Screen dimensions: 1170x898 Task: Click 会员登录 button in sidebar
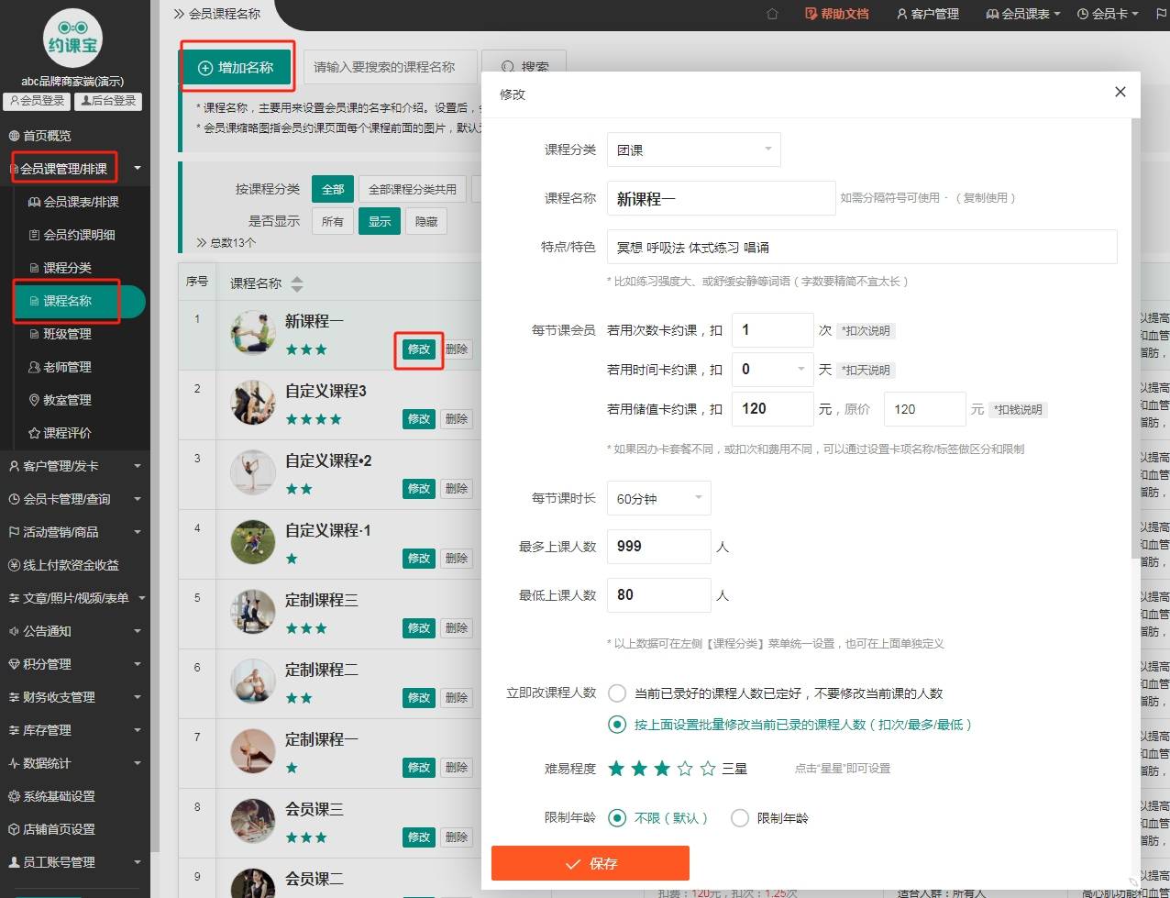click(38, 101)
